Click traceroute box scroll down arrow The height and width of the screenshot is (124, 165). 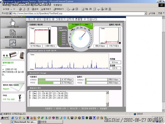click(107, 105)
